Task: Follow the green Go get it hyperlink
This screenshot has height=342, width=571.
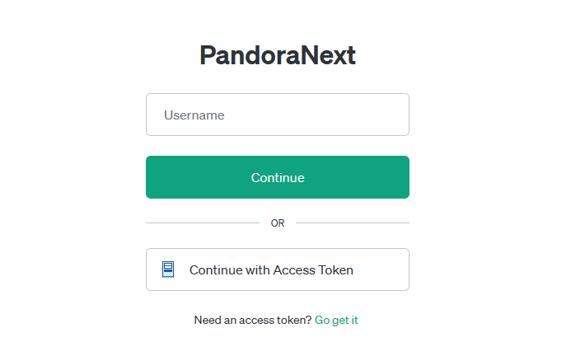Action: click(336, 320)
